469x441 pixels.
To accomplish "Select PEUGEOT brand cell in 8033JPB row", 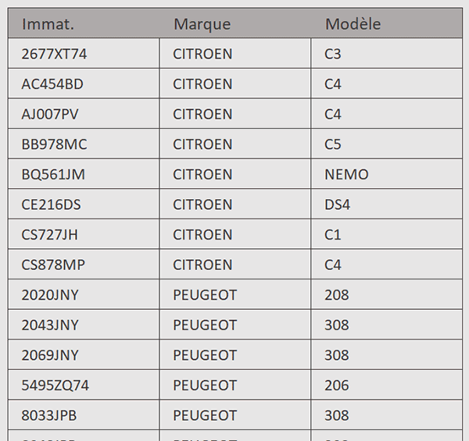I will tap(205, 415).
